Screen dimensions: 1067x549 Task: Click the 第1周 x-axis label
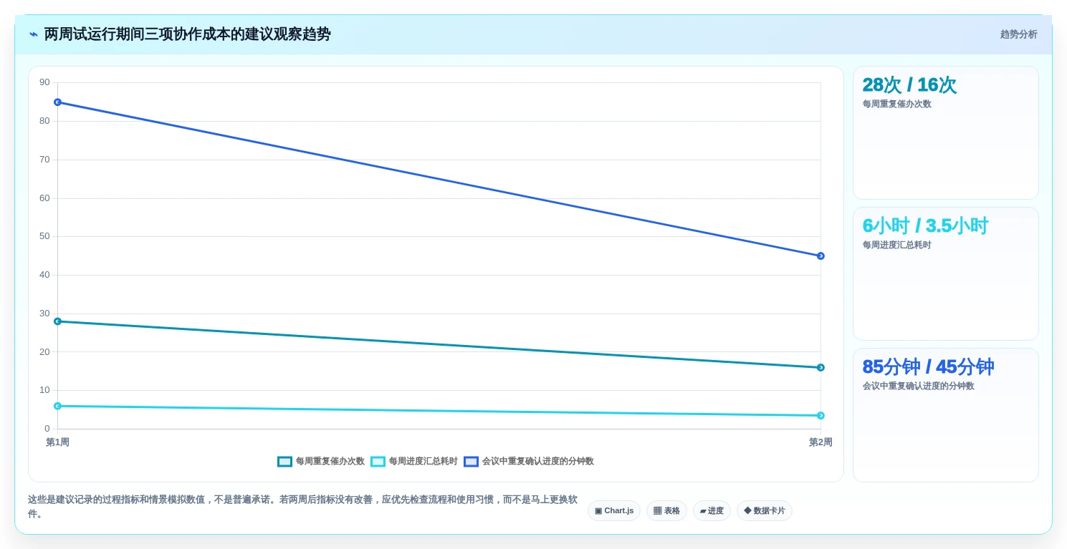coord(57,442)
